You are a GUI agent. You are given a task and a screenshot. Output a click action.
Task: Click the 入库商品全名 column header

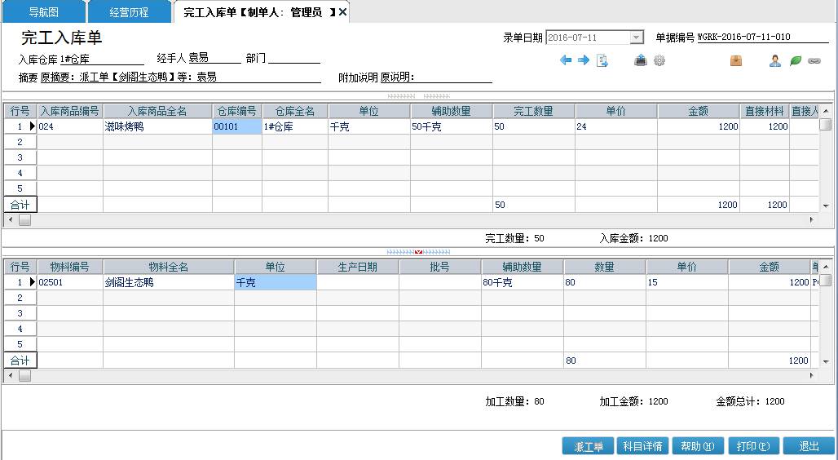(157, 111)
